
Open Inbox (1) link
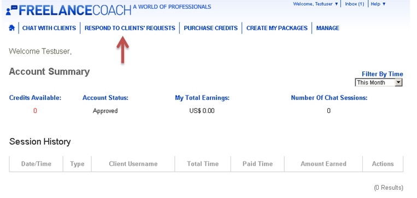pos(355,4)
